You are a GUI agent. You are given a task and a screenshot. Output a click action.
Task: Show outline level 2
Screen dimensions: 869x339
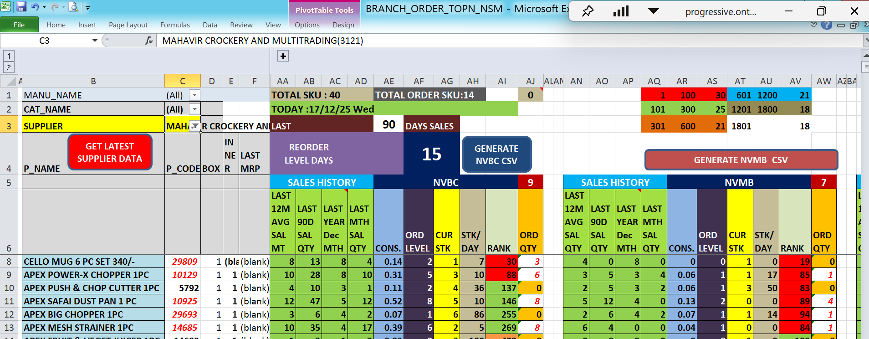coord(9,67)
